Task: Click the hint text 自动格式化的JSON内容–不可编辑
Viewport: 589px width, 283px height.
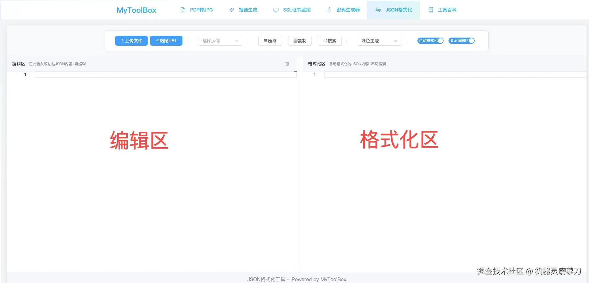Action: click(357, 64)
